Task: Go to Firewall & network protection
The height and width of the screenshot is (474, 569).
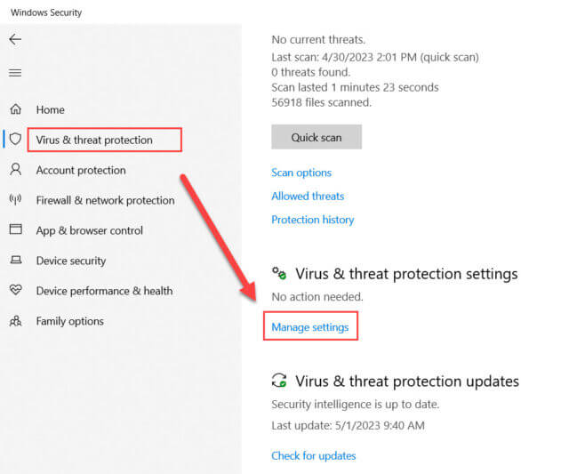Action: pos(105,200)
